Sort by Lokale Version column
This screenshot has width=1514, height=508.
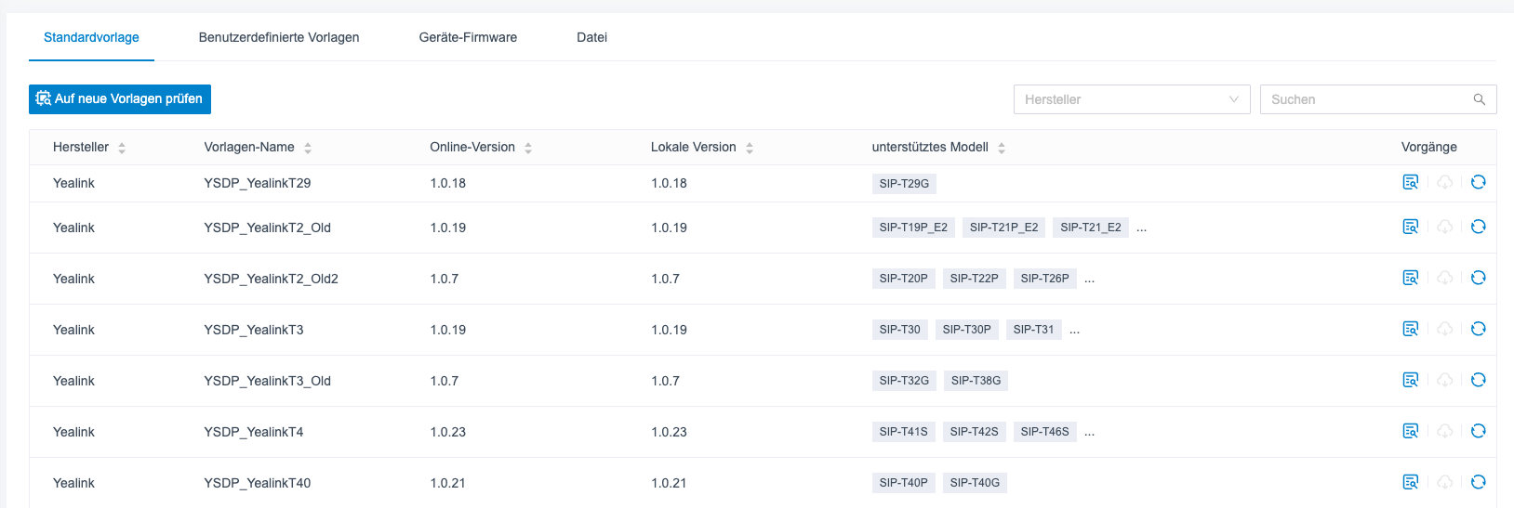click(750, 148)
